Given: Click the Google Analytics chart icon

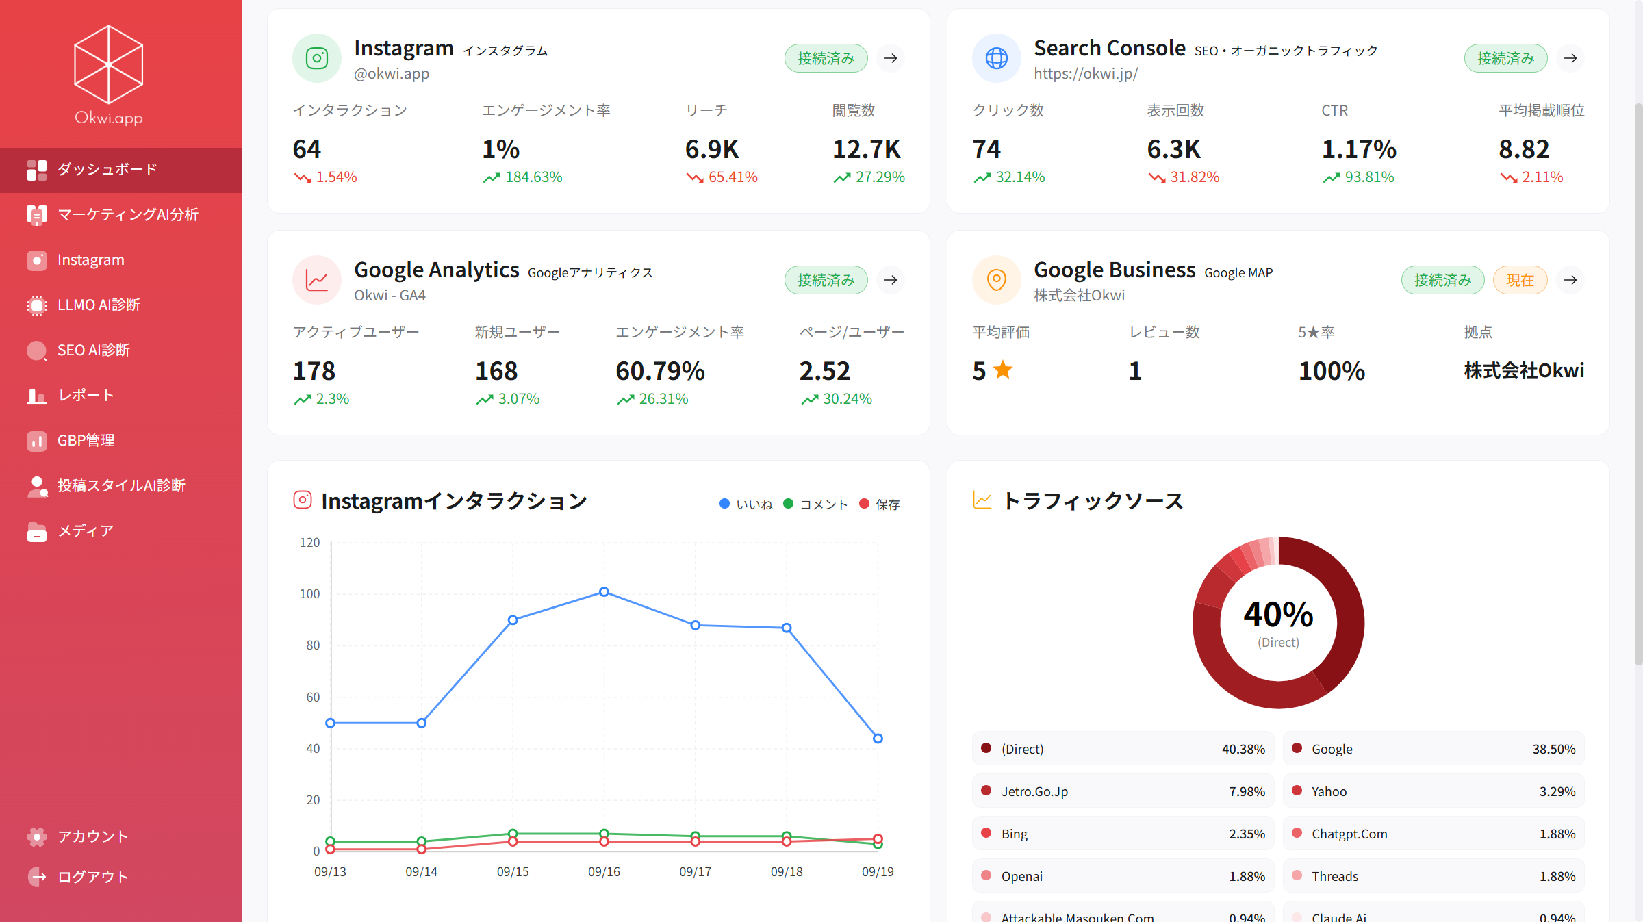Looking at the screenshot, I should point(316,280).
